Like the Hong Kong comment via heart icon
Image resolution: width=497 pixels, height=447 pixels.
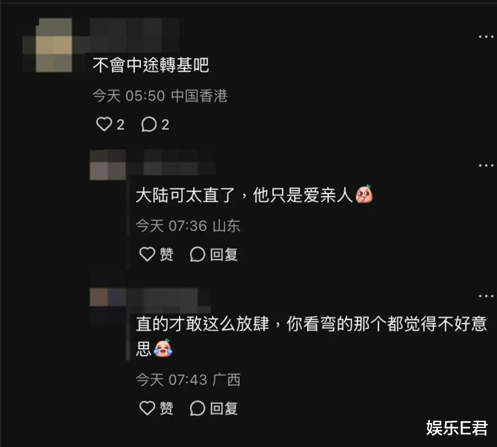[x=104, y=124]
